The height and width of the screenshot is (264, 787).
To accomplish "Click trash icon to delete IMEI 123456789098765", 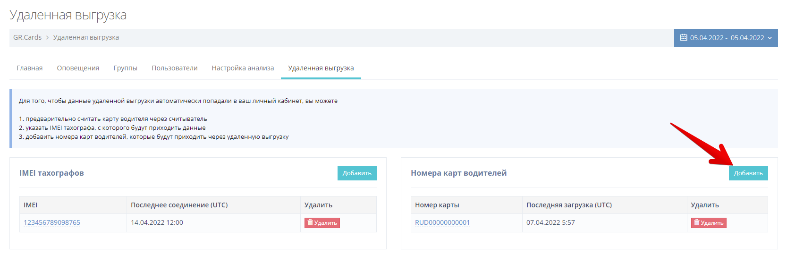I will pyautogui.click(x=310, y=223).
